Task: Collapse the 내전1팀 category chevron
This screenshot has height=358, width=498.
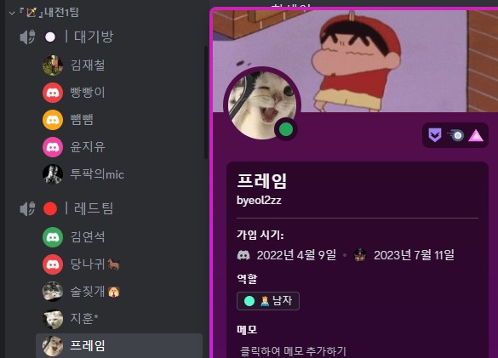Action: 12,13
